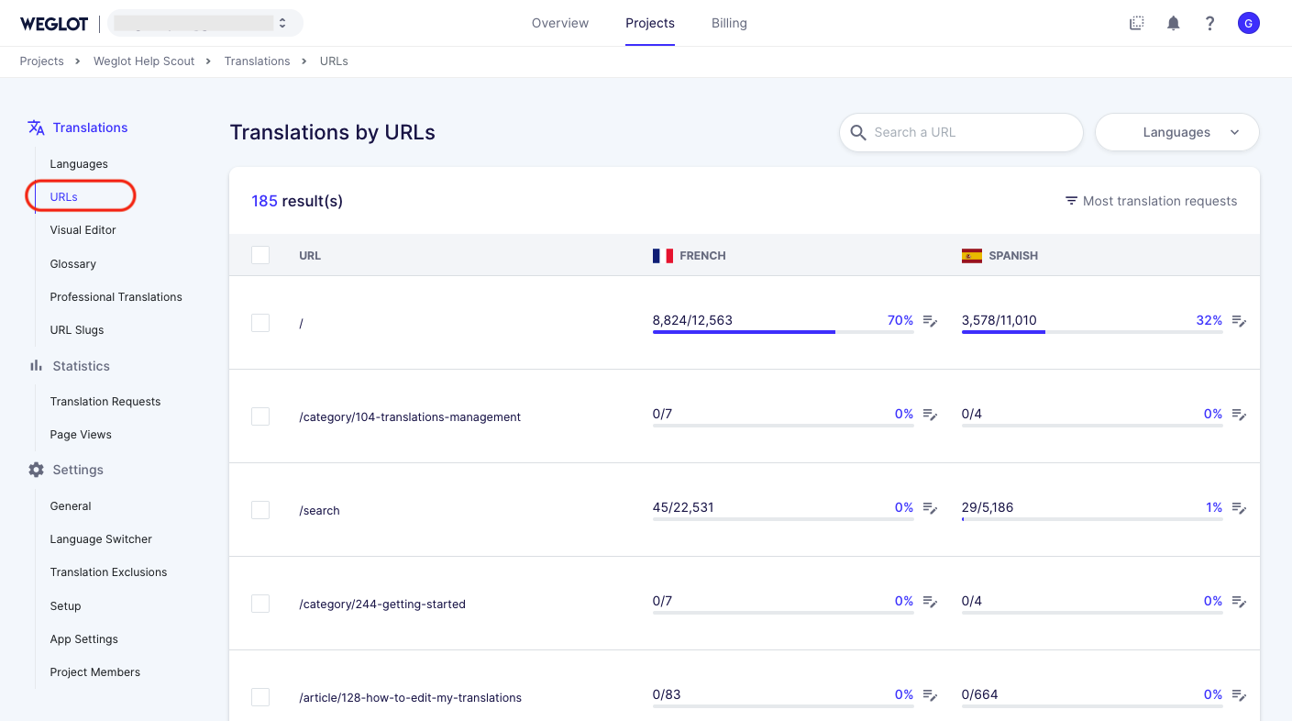This screenshot has width=1292, height=721.
Task: Open the sorting filter icon near Most translation requests
Action: (x=1070, y=201)
